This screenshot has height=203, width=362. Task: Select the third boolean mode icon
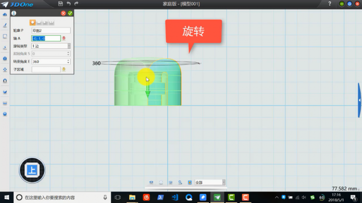point(45,22)
